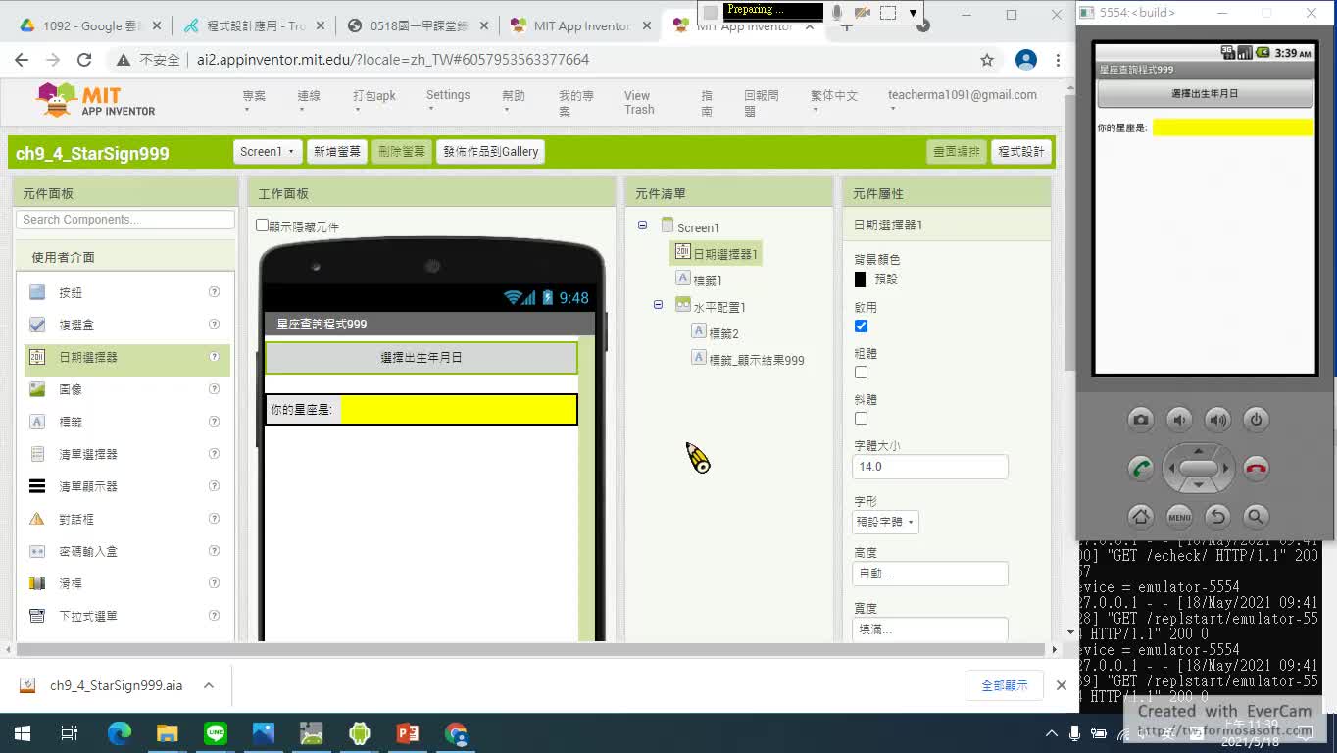Image resolution: width=1337 pixels, height=753 pixels.
Task: Click the emulator camera button
Action: tap(1140, 420)
